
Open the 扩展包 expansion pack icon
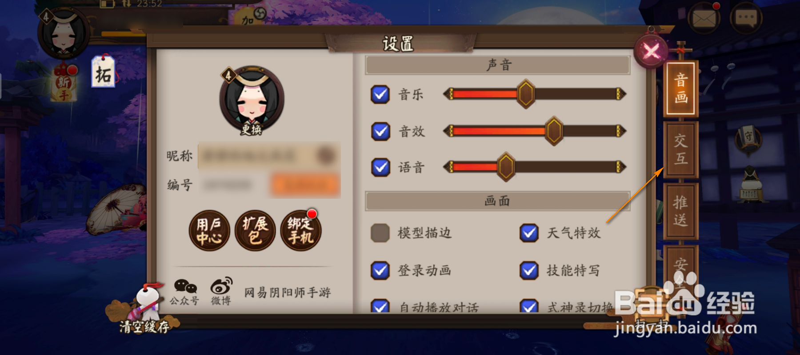point(255,231)
